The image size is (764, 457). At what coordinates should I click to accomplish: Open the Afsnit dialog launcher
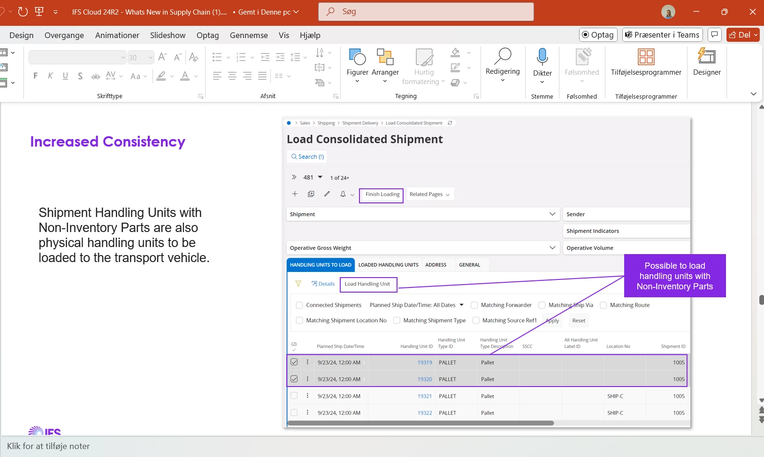tap(336, 96)
